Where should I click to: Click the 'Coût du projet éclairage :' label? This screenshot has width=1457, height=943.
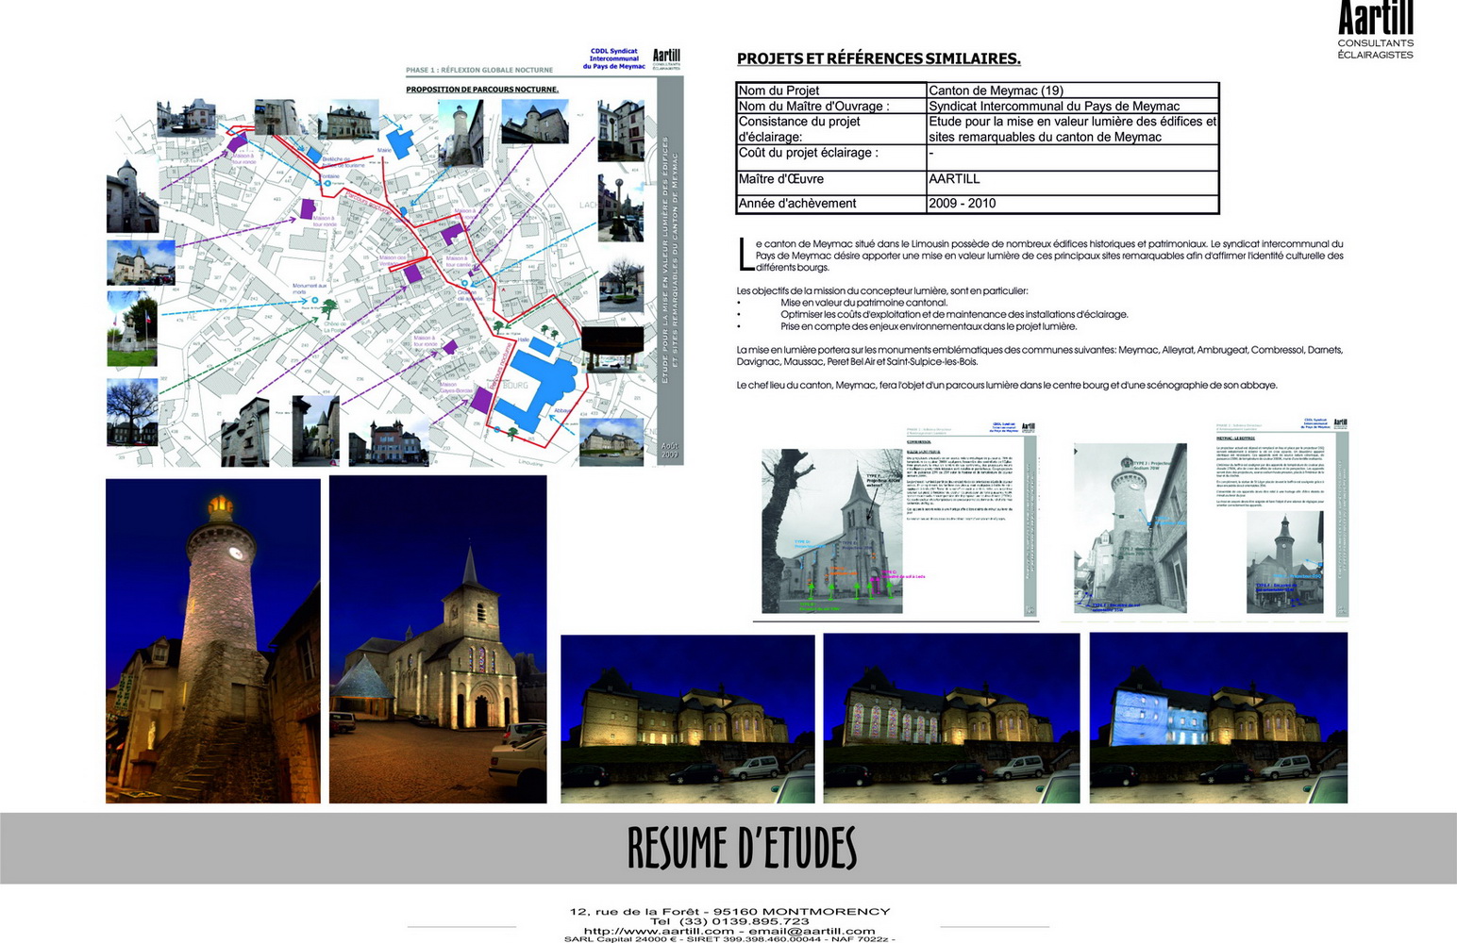click(x=808, y=153)
